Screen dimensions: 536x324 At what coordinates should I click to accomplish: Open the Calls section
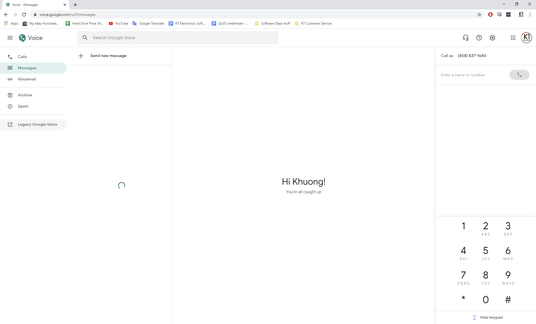tap(22, 57)
